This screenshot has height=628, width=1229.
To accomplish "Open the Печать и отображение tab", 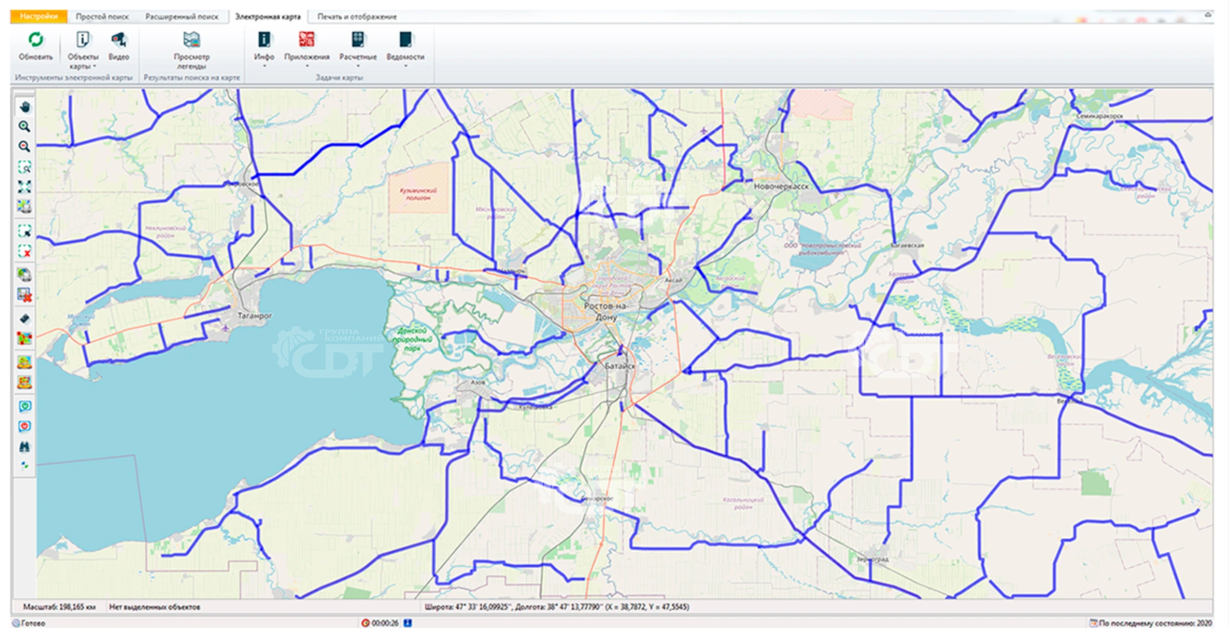I will (357, 17).
